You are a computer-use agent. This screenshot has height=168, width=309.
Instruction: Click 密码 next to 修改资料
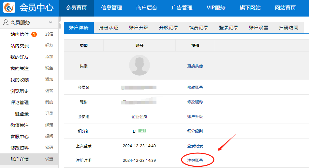click(49, 148)
